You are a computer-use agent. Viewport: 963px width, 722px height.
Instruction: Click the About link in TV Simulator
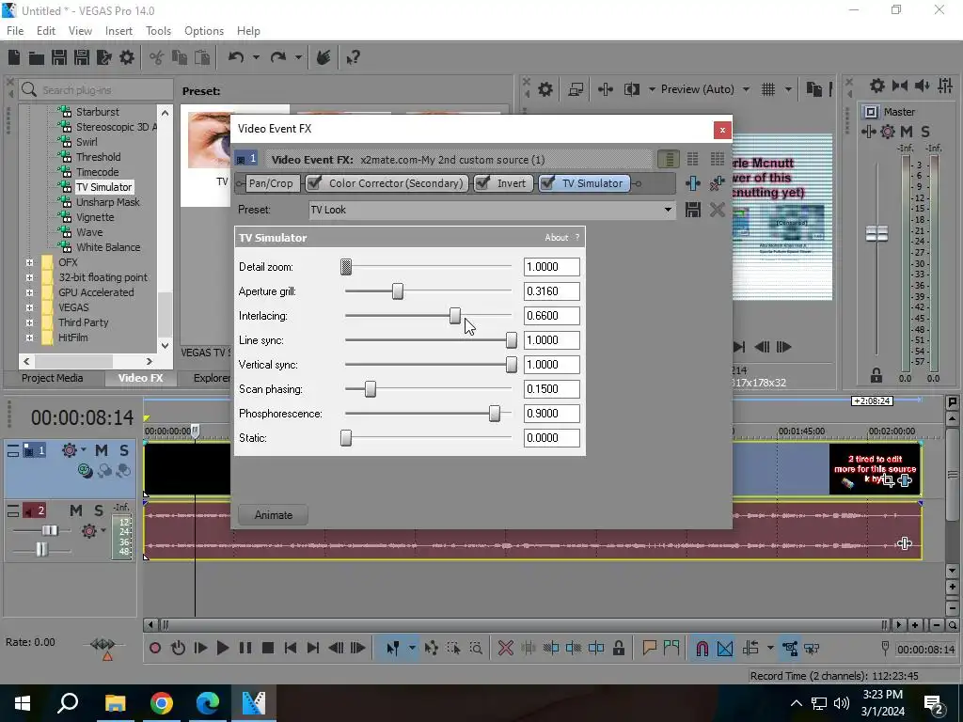pos(557,238)
